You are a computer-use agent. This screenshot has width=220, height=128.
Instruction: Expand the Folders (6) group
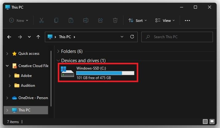click(58, 51)
